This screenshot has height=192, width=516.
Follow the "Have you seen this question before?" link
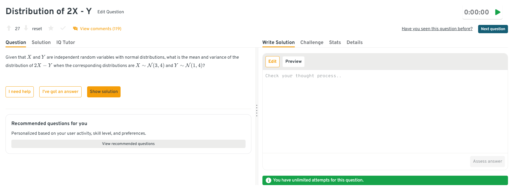(x=437, y=29)
